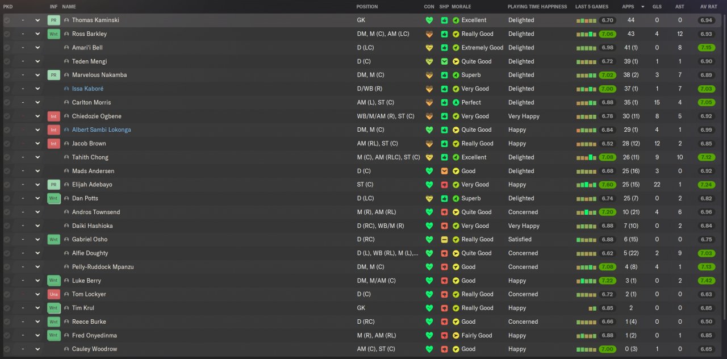727x359 pixels.
Task: Click the sharpness icon for Cauley Woodrow
Action: [444, 349]
